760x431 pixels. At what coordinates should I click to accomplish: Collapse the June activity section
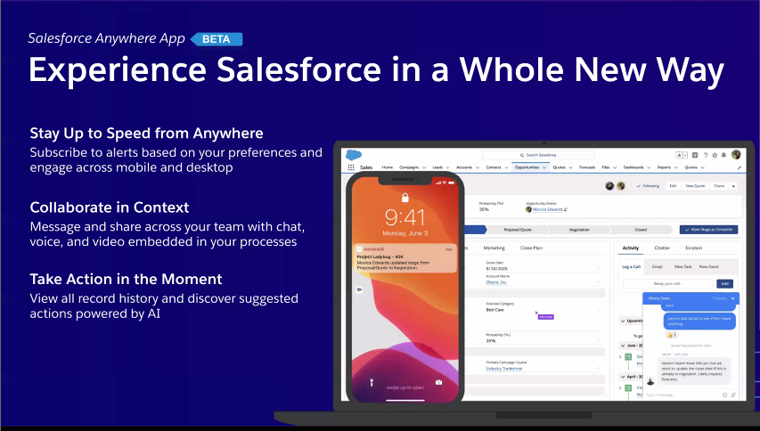point(623,346)
